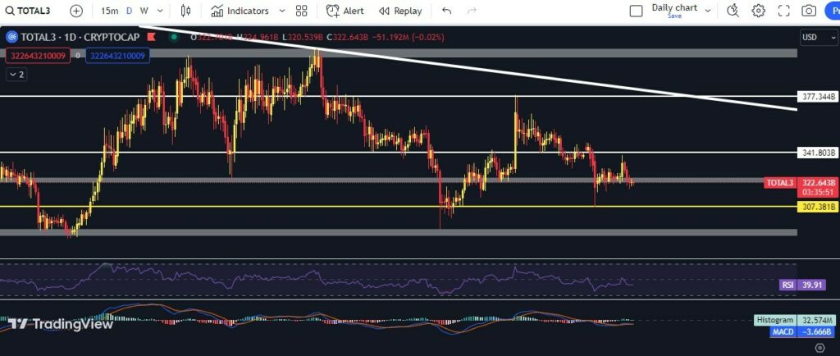
Task: Click the Histogram 32.574M label
Action: click(x=795, y=320)
